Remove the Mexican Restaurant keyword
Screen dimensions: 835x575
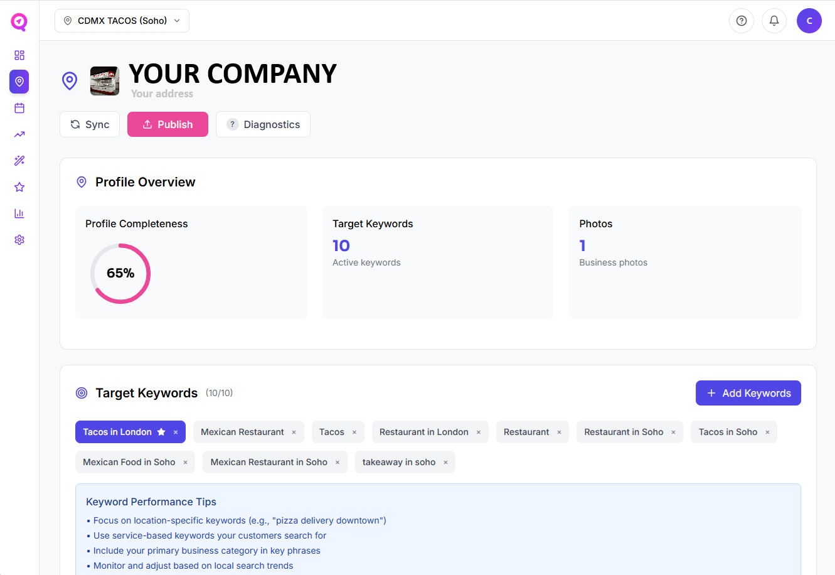[294, 431]
